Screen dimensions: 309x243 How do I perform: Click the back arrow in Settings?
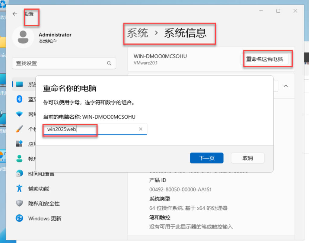(x=15, y=14)
